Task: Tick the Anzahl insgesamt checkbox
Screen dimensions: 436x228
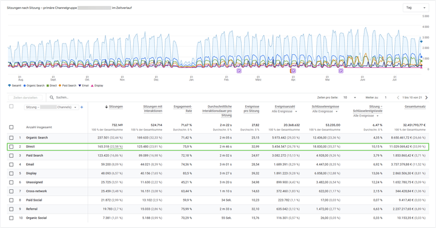Action: (x=11, y=127)
